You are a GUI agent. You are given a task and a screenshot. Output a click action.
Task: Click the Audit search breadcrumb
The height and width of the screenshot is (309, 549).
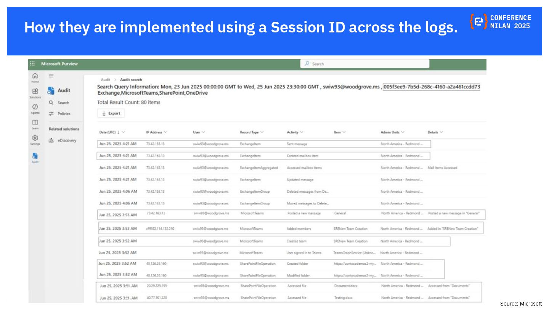click(131, 80)
